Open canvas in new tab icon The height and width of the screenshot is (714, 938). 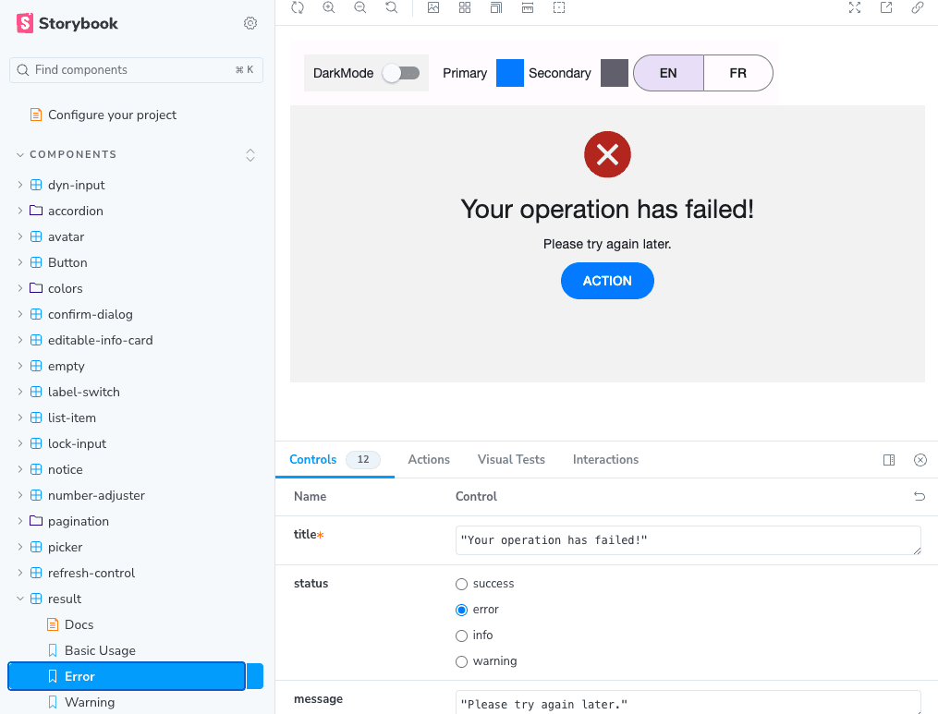click(886, 7)
